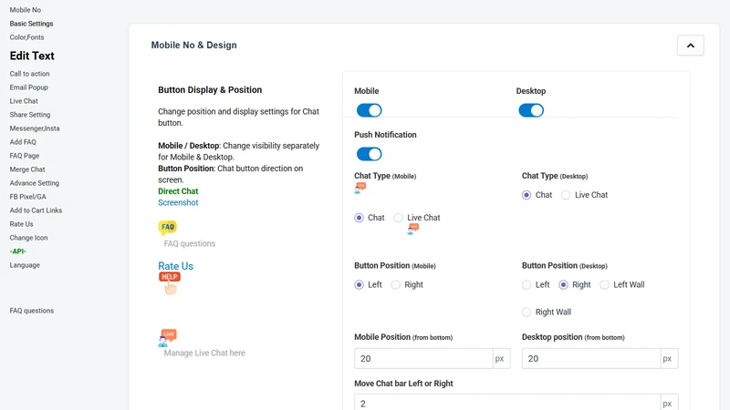This screenshot has width=730, height=410.
Task: Set mobile button position to Left
Action: tap(359, 284)
